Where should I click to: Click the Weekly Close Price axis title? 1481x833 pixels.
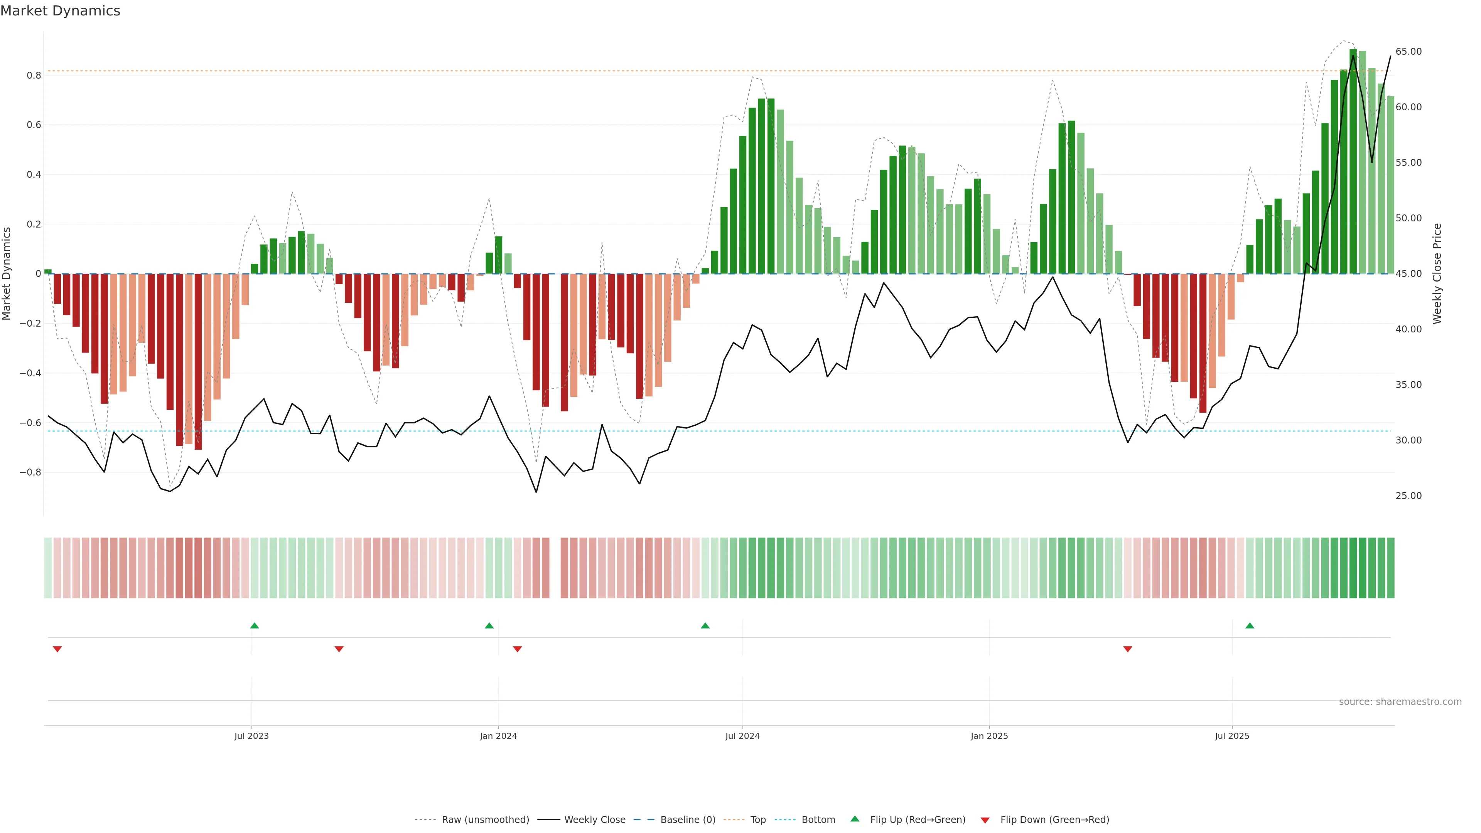click(x=1437, y=274)
